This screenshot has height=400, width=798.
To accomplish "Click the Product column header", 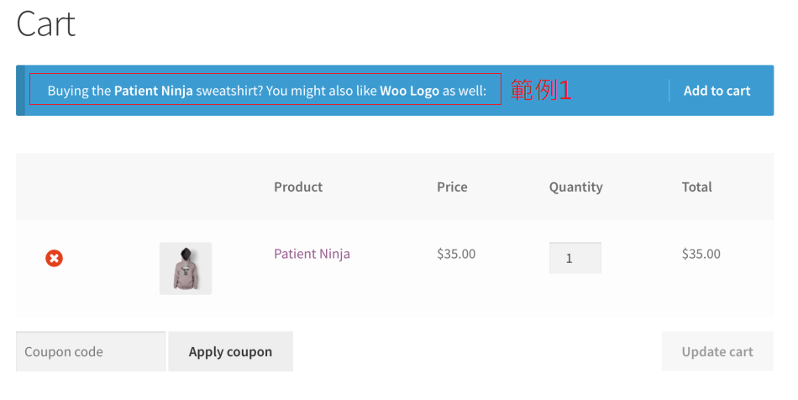I will coord(298,187).
